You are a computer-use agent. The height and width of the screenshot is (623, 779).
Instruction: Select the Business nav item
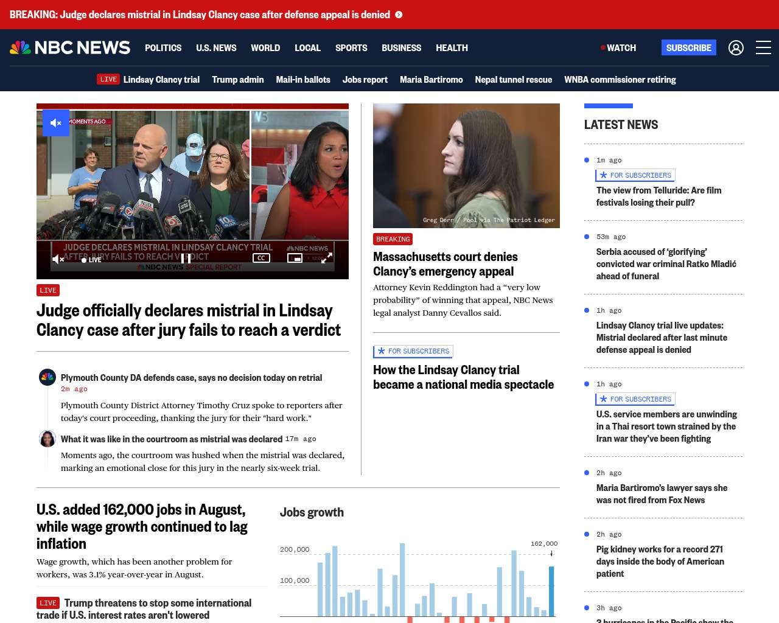coord(401,47)
